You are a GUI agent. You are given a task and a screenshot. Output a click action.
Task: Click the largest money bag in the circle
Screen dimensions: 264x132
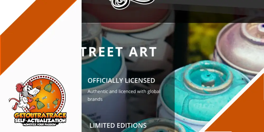[48, 87]
